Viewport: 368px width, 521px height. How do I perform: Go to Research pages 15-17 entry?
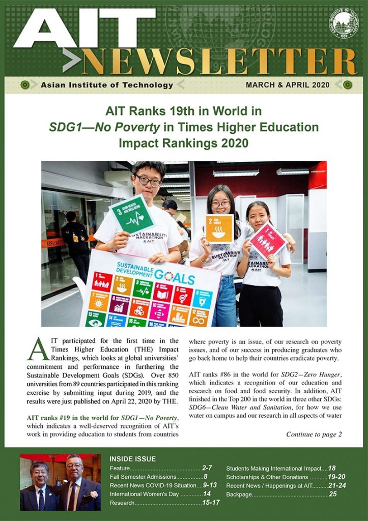point(164,502)
